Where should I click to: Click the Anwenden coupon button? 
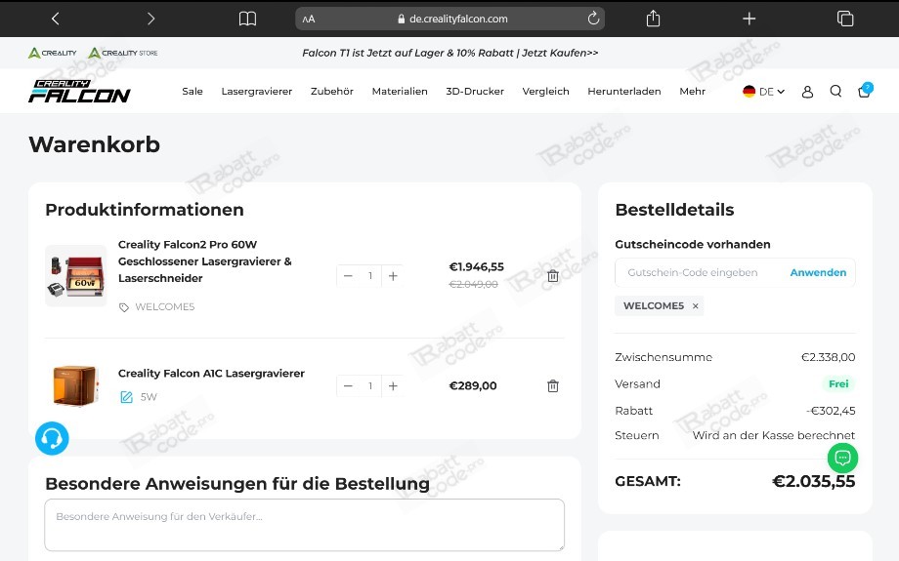pos(818,272)
